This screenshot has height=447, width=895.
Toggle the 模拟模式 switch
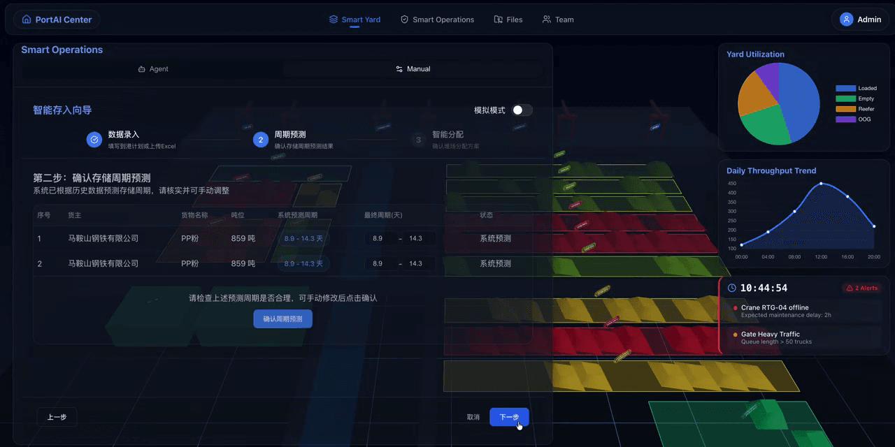(x=522, y=110)
